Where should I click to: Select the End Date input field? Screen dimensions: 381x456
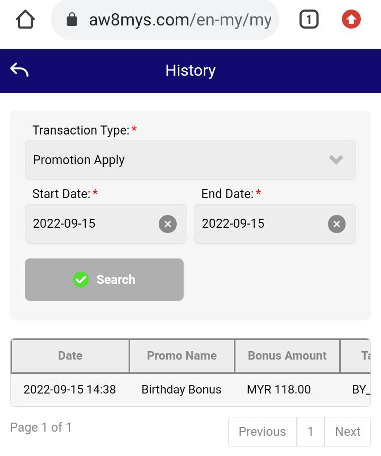[x=259, y=224]
